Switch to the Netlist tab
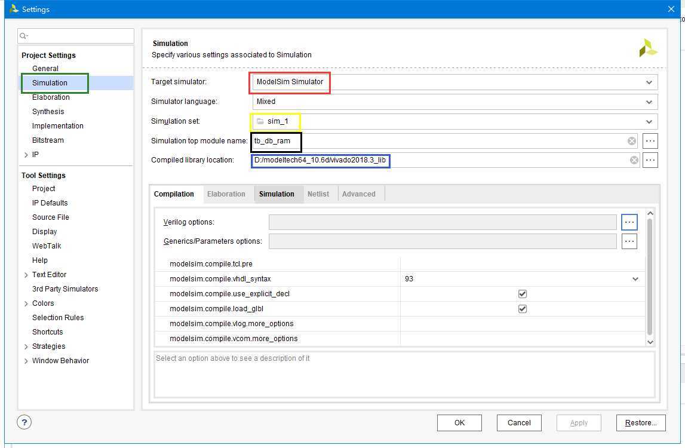 (318, 194)
